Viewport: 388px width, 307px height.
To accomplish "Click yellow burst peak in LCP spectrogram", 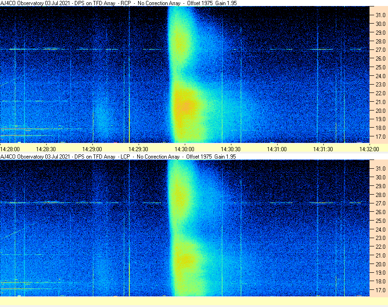I will 185,259.
